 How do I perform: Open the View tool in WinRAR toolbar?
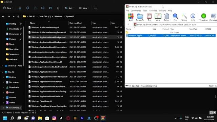click(158, 17)
